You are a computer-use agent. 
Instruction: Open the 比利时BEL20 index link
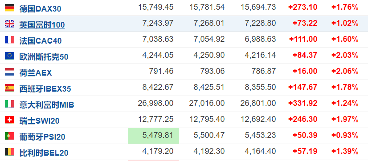(x=44, y=153)
